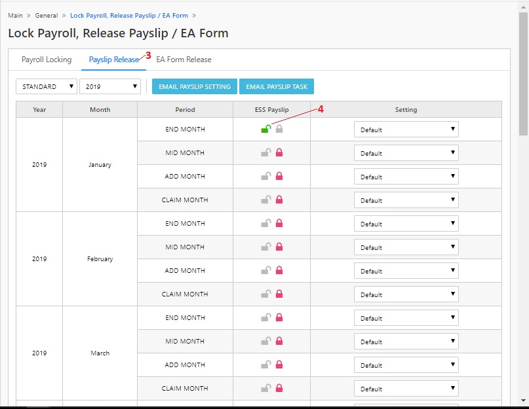Open Setting dropdown for March MID MONTH
The width and height of the screenshot is (529, 409).
[x=406, y=342]
